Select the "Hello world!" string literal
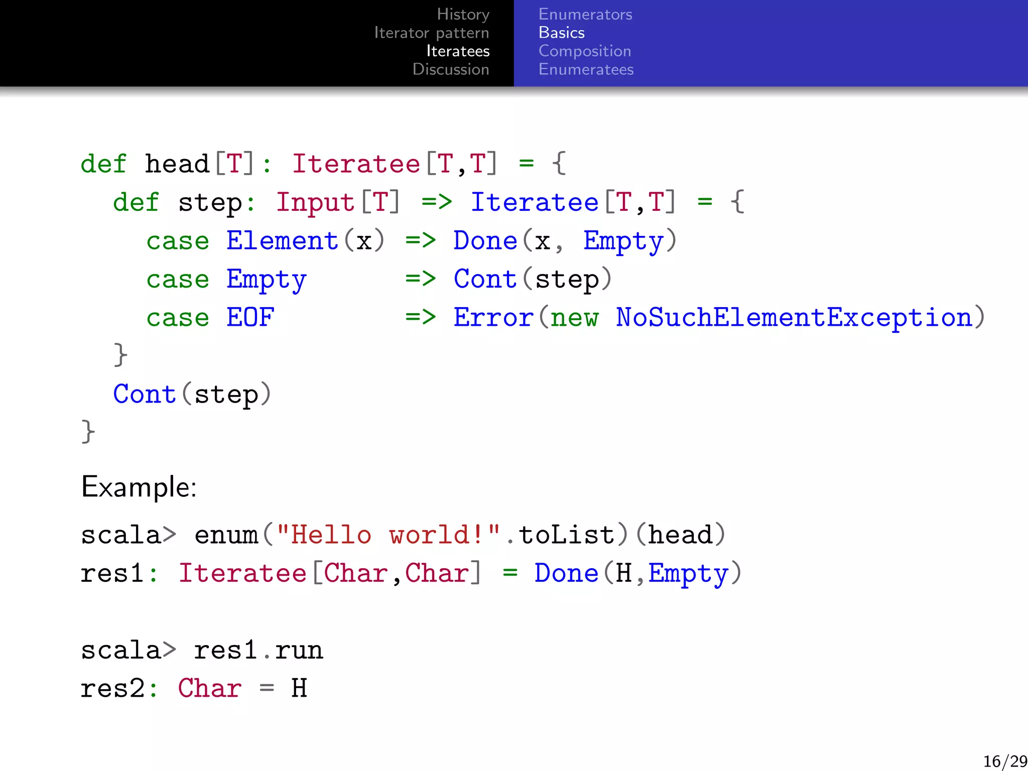 389,534
